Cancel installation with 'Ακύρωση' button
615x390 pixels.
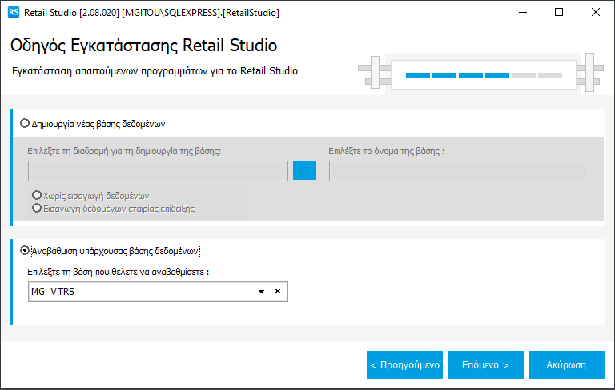click(566, 364)
